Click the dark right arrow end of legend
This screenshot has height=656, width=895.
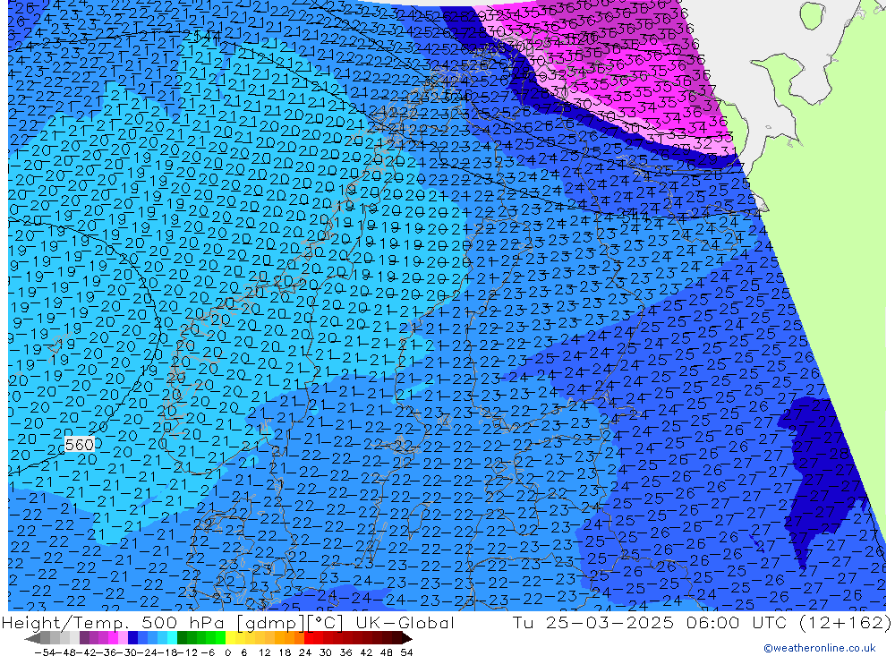[x=407, y=638]
